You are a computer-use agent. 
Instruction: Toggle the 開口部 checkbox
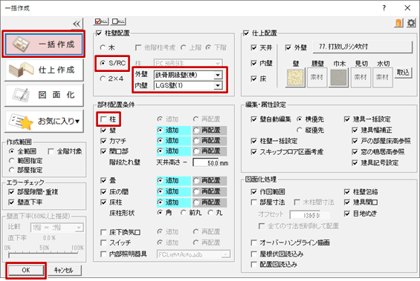pos(103,151)
